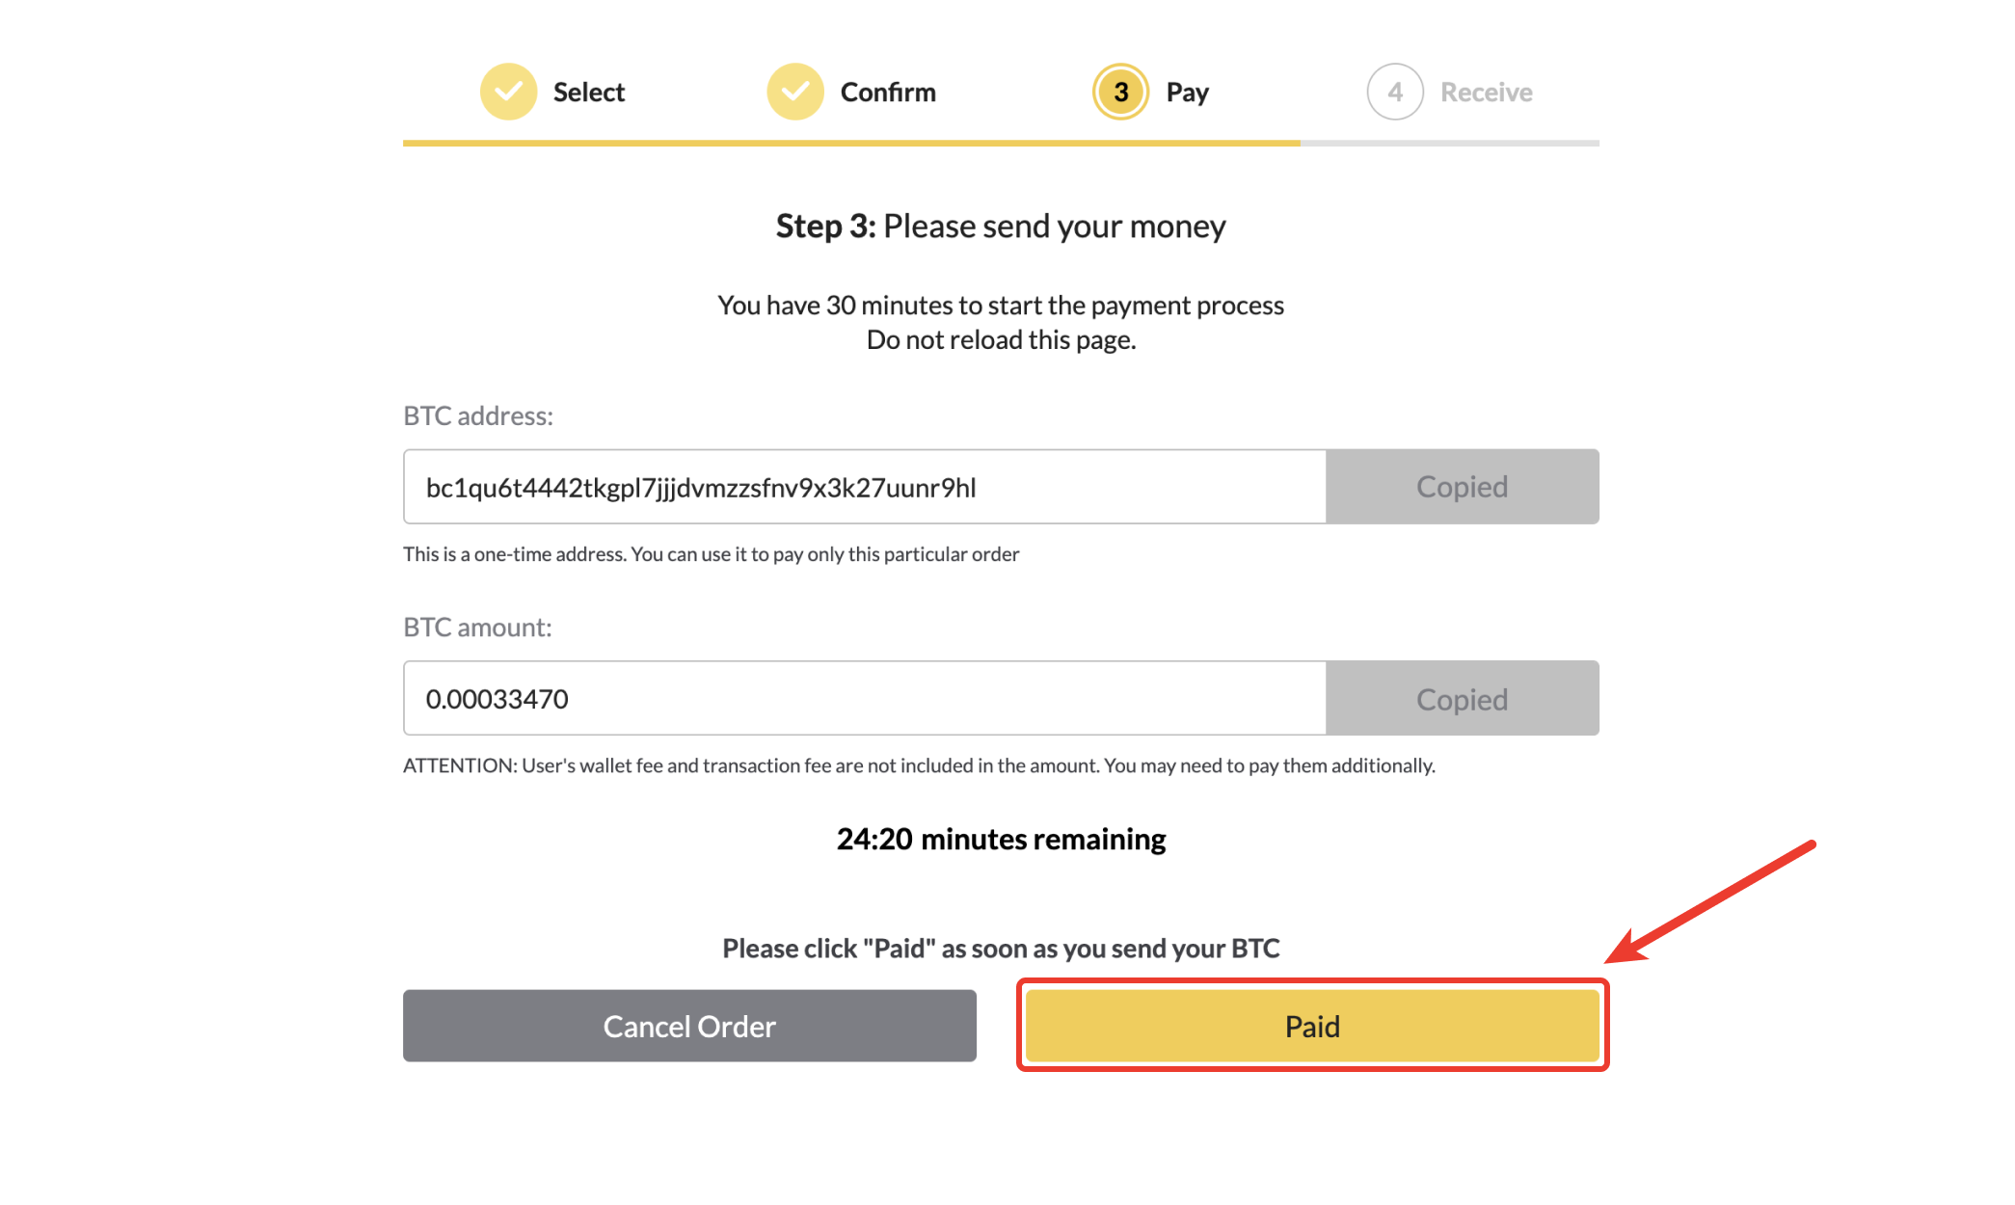The image size is (2015, 1205).
Task: Click the ATTENTION wallet fee notice
Action: [x=919, y=765]
